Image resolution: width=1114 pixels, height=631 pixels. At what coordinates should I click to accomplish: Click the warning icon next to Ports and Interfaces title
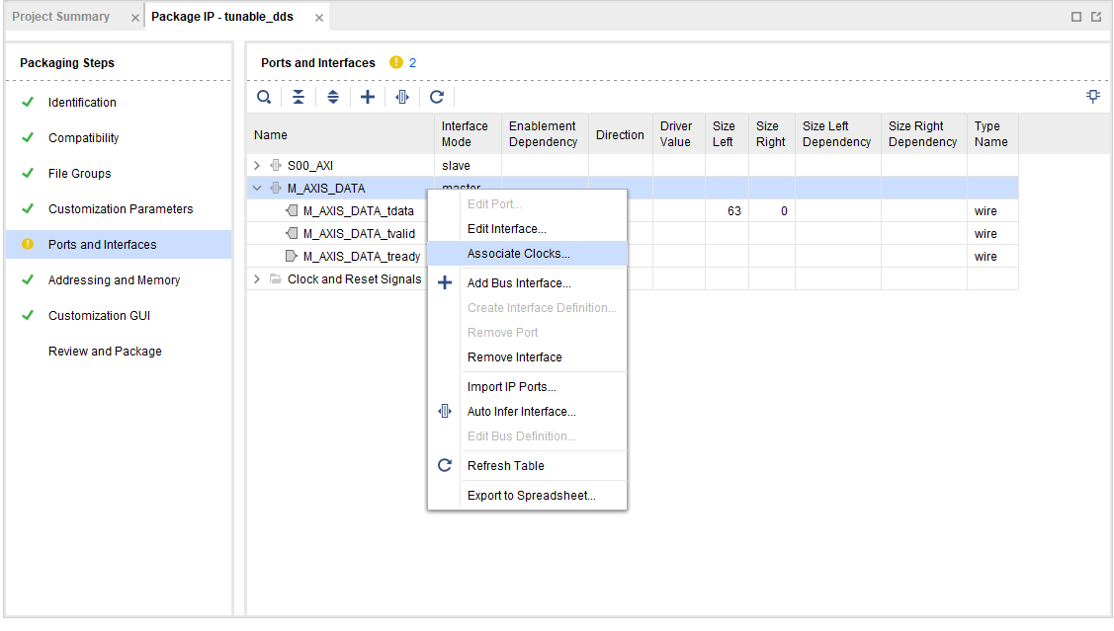click(x=395, y=62)
